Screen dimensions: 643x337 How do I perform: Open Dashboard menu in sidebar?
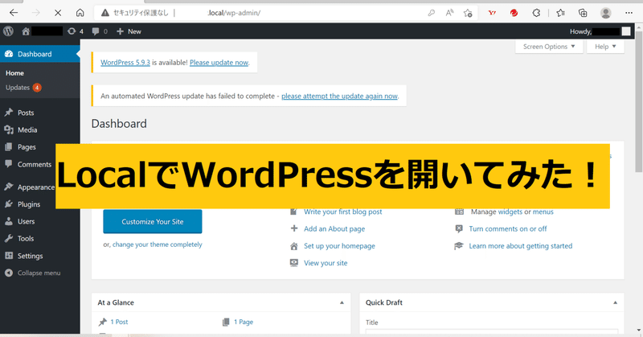coord(39,54)
